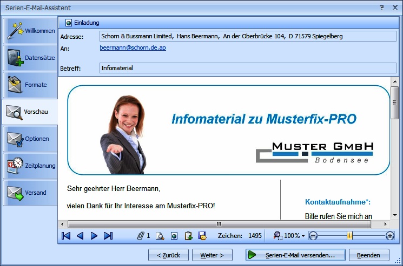
Task: Click the horizontal scrollbar thumb
Action: [x=220, y=224]
